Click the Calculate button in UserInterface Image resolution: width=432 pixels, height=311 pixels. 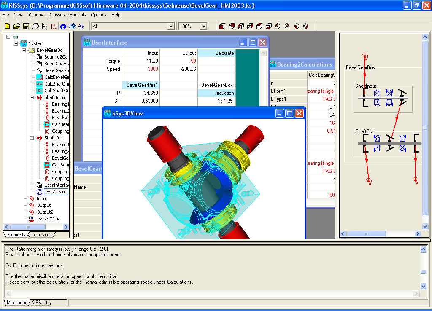point(216,53)
